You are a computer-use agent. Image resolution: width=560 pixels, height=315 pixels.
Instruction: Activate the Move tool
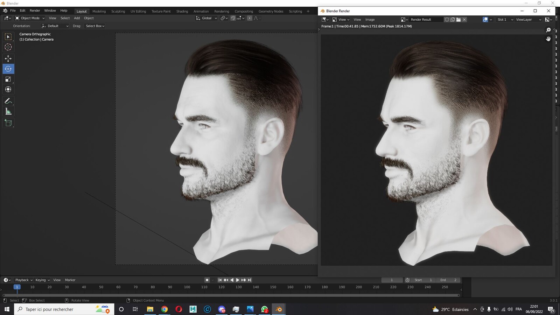tap(8, 58)
